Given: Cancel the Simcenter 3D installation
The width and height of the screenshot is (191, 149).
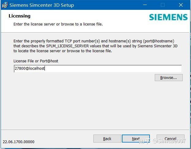Looking at the screenshot, I should coord(170,139).
